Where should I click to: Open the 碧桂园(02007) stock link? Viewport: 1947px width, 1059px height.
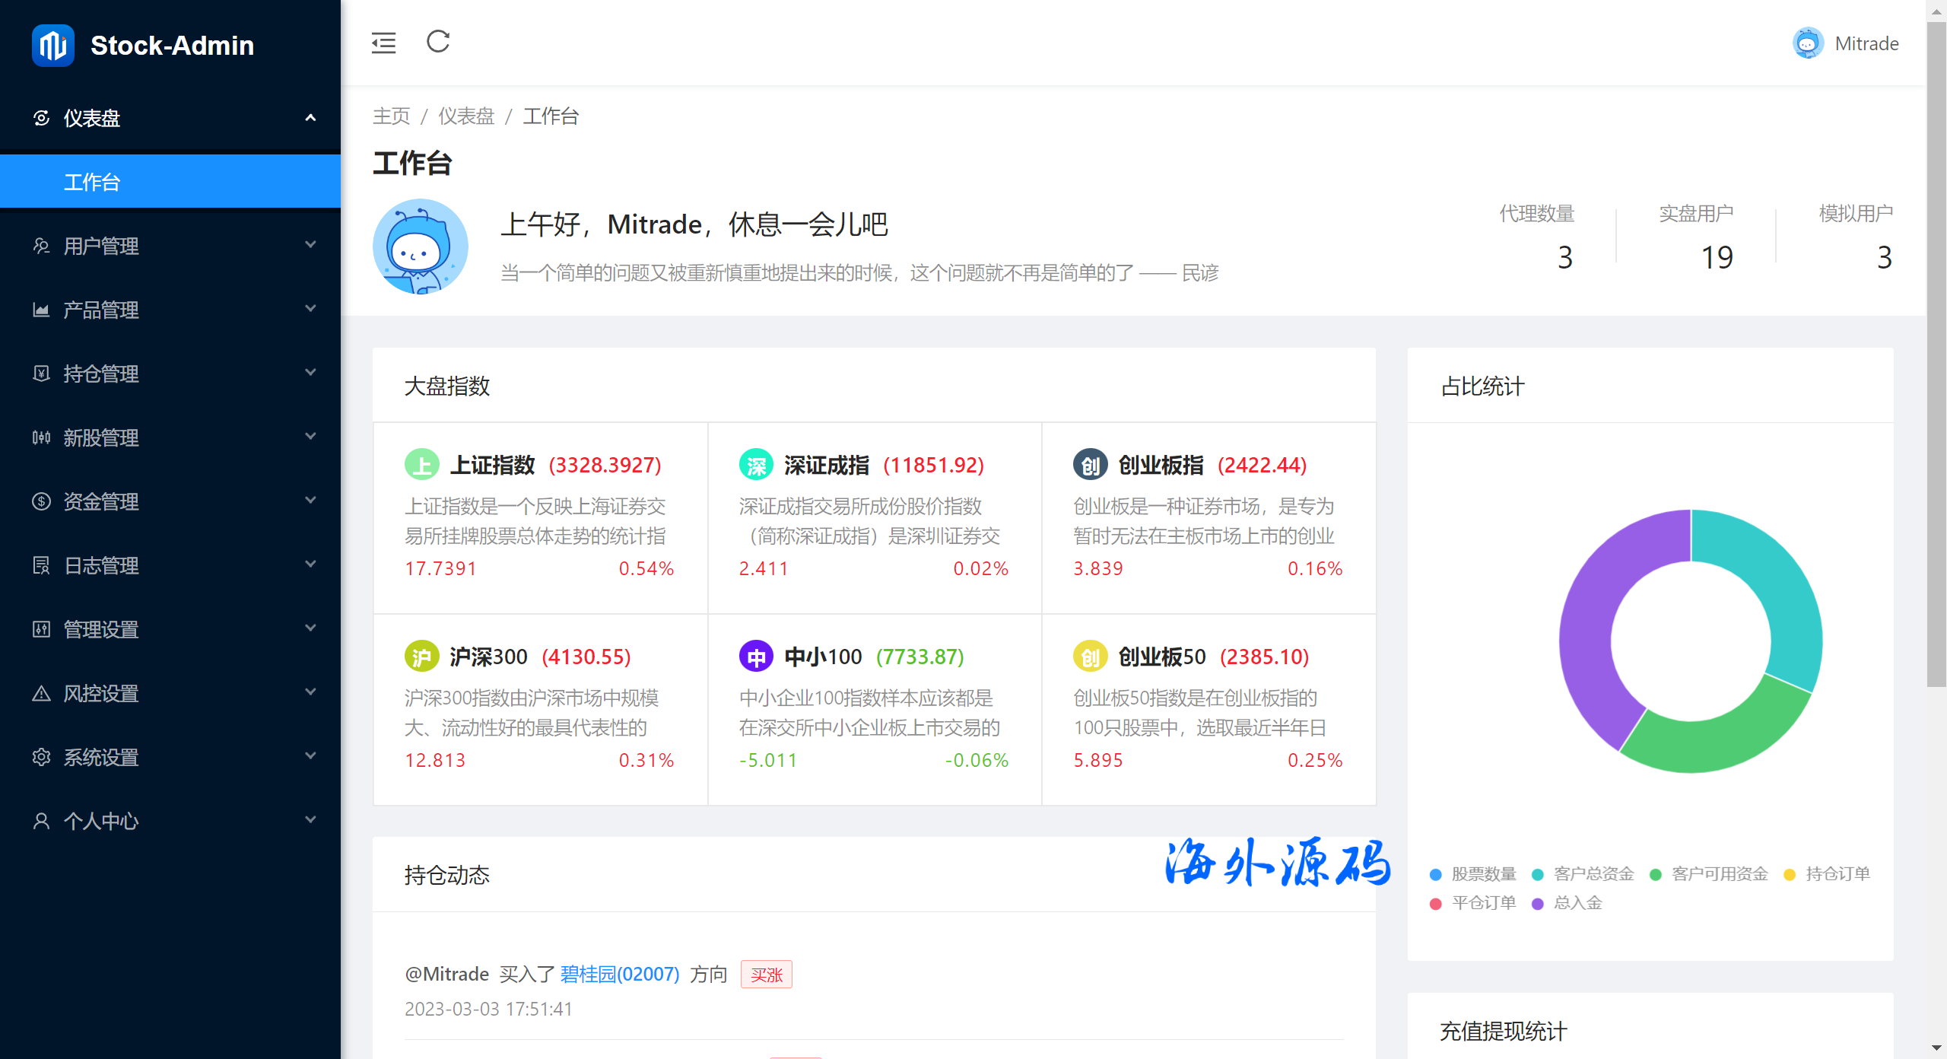[x=619, y=975]
